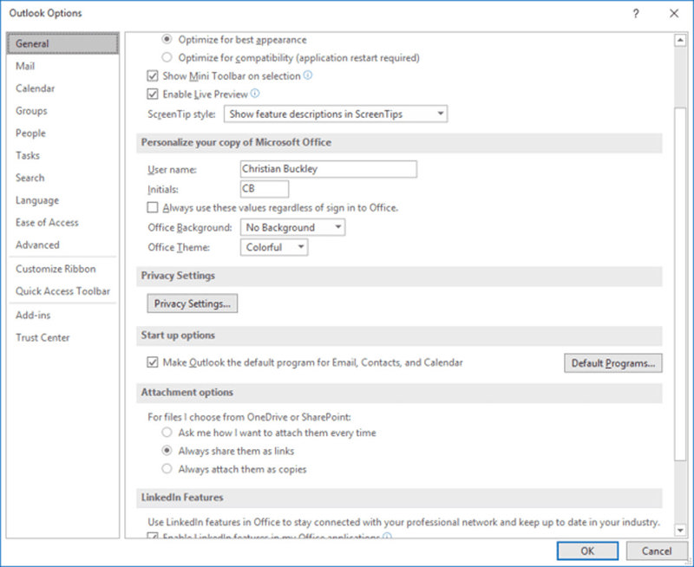The width and height of the screenshot is (694, 567).
Task: Click info icon next to Enable Live Preview
Action: pyautogui.click(x=255, y=94)
